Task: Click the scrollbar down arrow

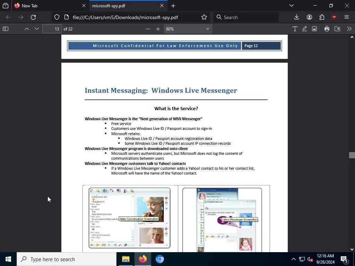Action: coord(352,249)
